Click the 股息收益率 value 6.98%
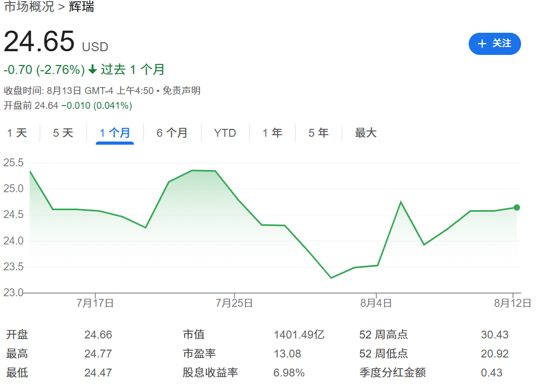 tap(289, 373)
